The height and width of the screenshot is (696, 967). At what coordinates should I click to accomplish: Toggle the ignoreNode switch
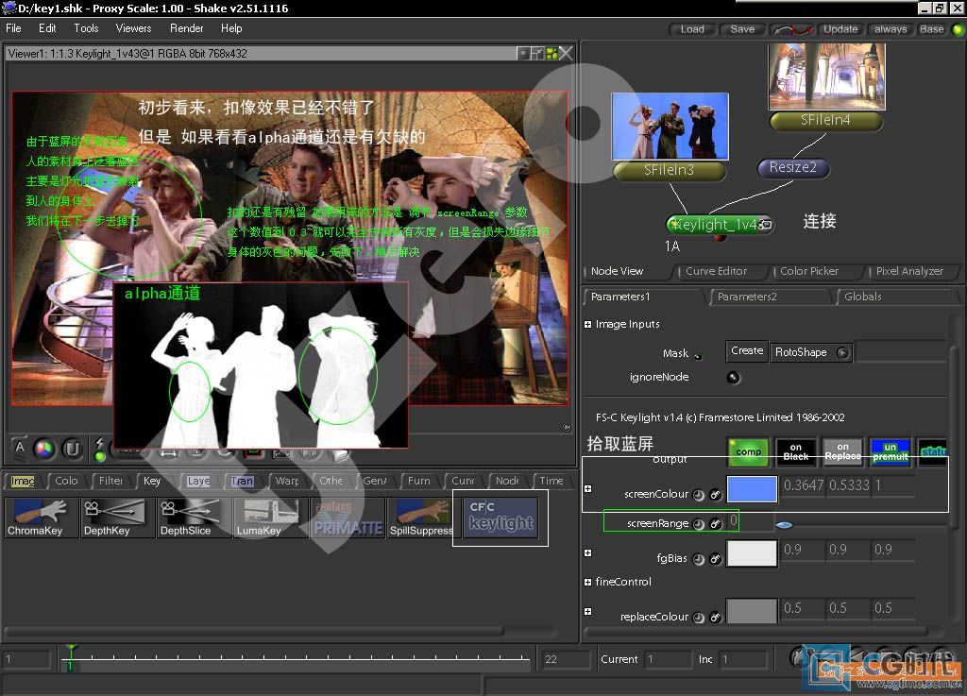pos(733,378)
